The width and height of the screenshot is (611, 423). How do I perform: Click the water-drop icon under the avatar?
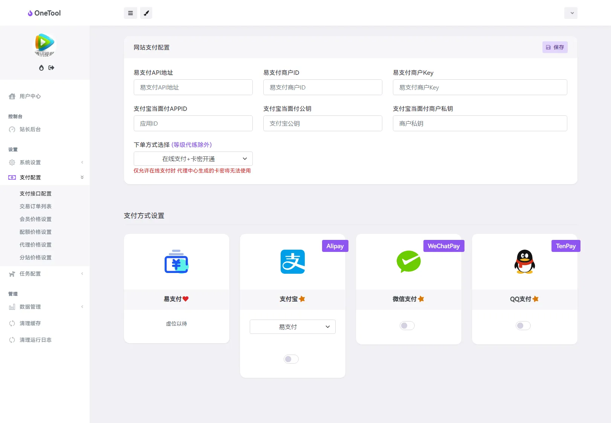[x=41, y=68]
